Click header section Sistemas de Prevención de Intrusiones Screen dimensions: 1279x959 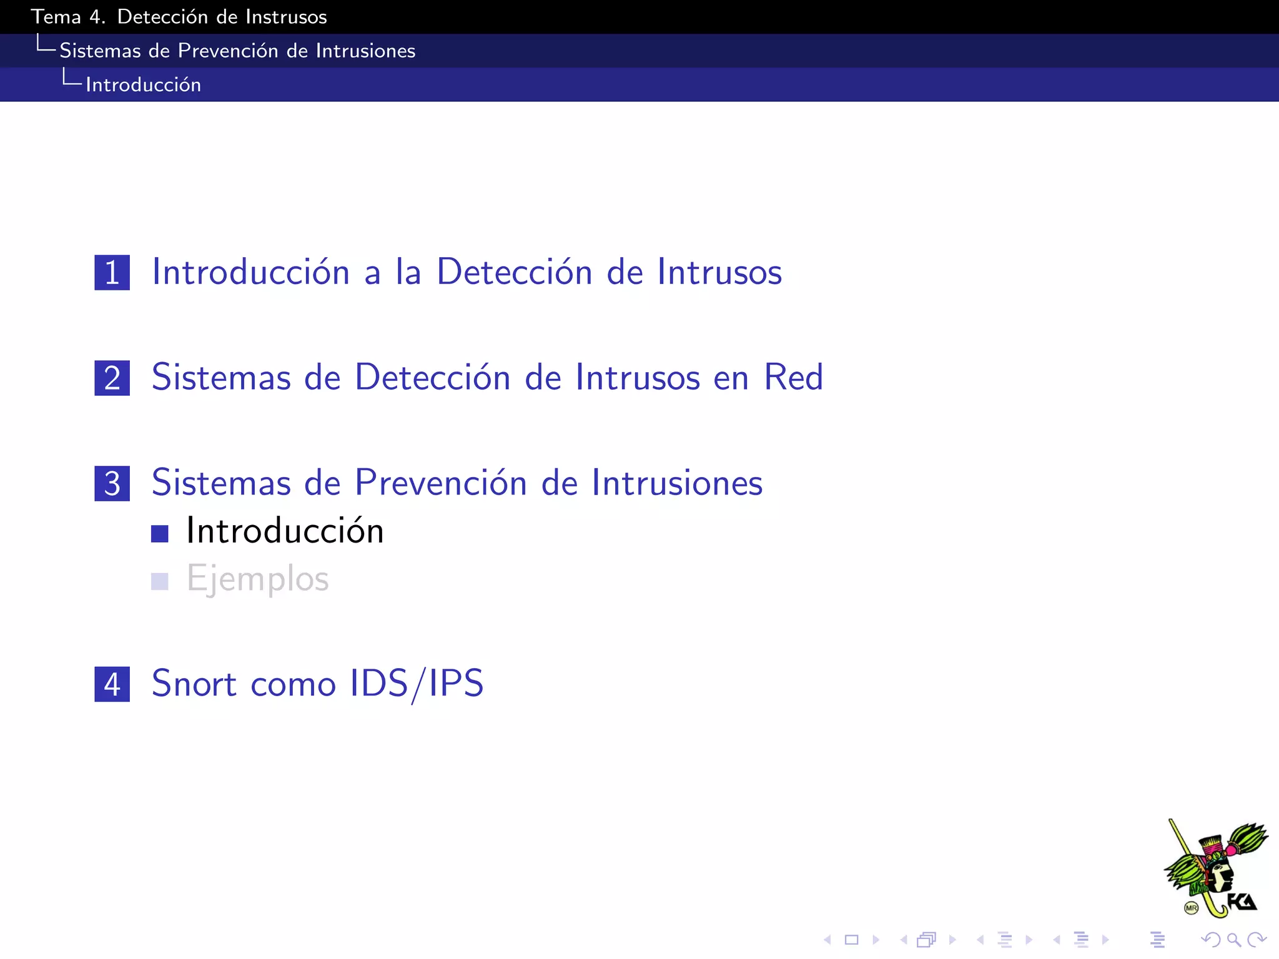[x=237, y=51]
